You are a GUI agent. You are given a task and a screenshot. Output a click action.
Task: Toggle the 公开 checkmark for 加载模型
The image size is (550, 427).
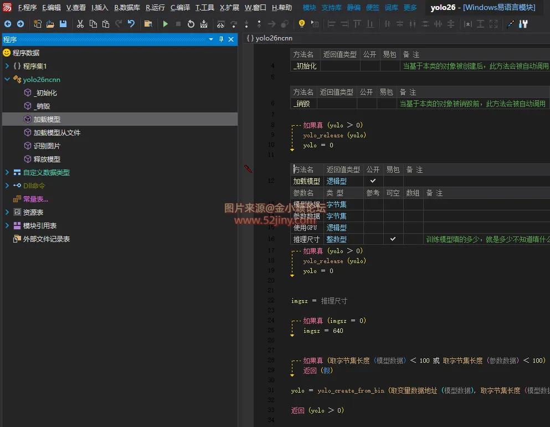373,181
